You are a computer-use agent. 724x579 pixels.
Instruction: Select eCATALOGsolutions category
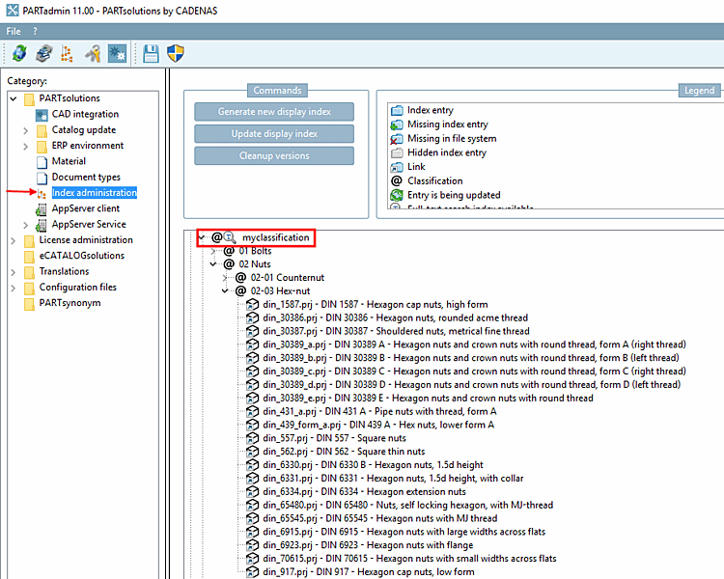(x=82, y=256)
